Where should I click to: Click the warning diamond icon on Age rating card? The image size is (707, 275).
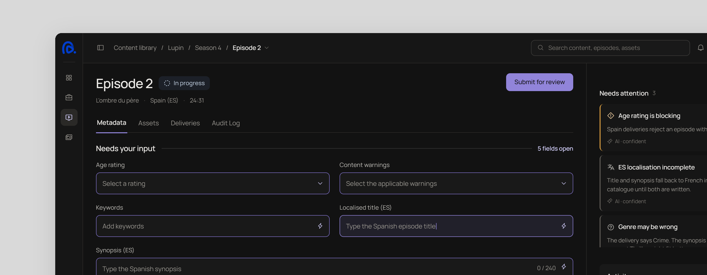point(611,116)
